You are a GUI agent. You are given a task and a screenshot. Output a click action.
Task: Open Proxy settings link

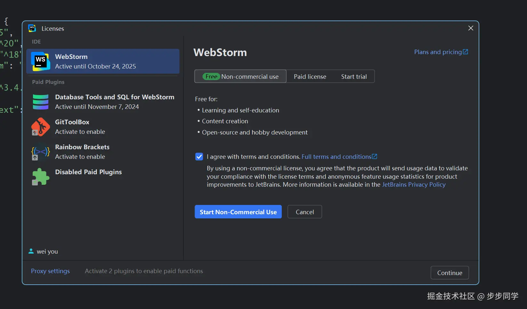(x=50, y=271)
